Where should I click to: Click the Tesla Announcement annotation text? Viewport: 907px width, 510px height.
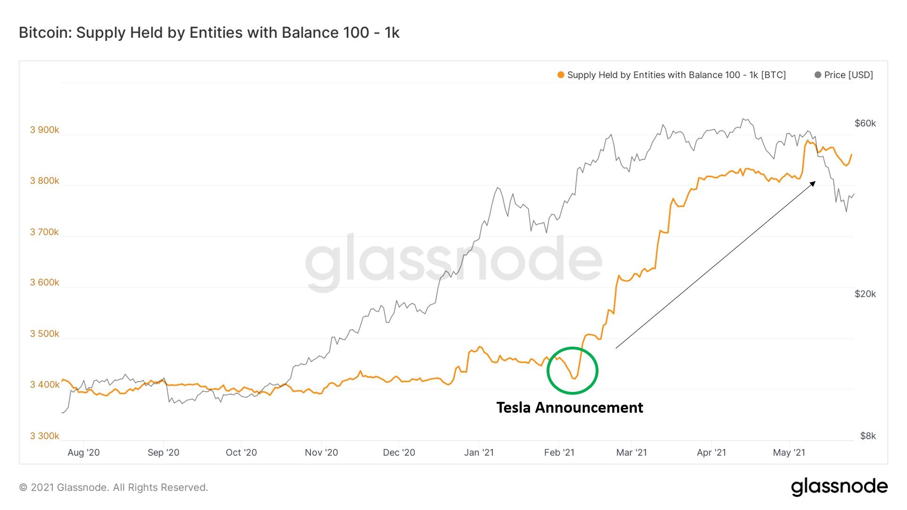point(569,408)
